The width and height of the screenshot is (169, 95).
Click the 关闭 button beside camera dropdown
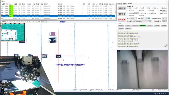click(x=150, y=21)
